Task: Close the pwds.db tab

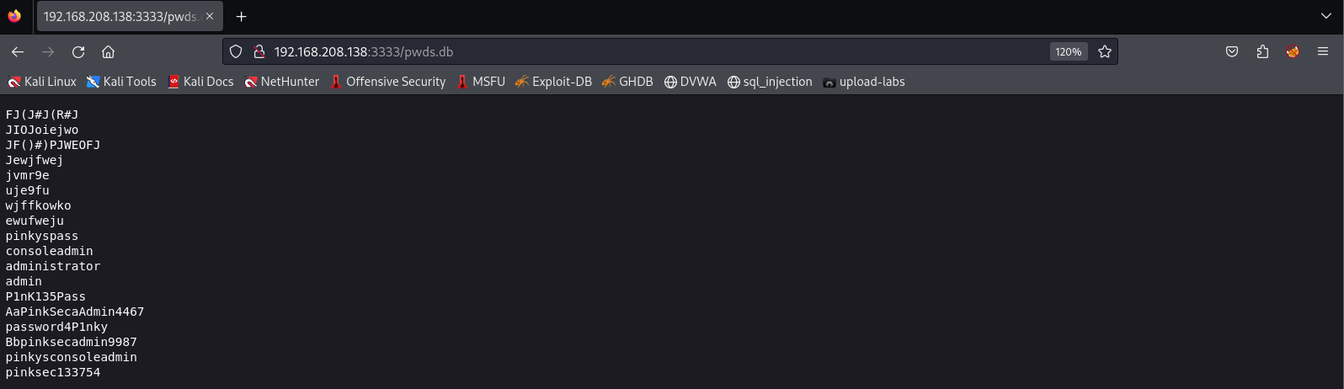Action: coord(210,17)
